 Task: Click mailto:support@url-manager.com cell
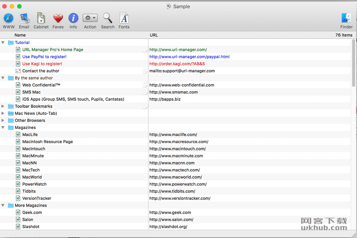(x=182, y=71)
